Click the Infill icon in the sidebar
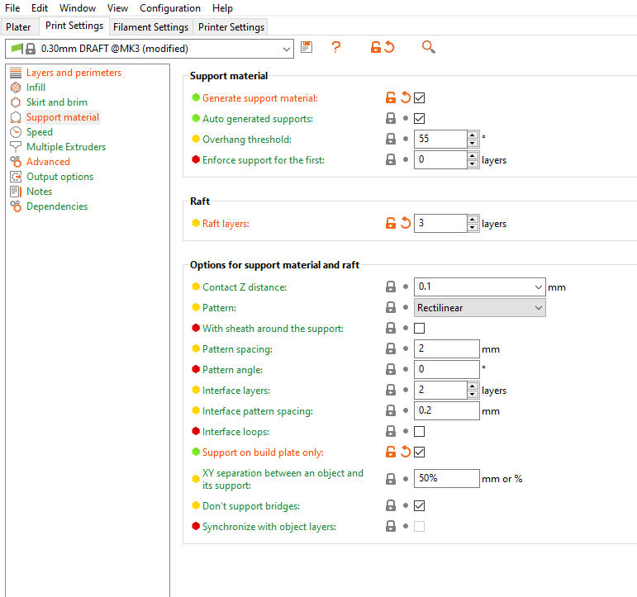The image size is (637, 597). point(16,88)
